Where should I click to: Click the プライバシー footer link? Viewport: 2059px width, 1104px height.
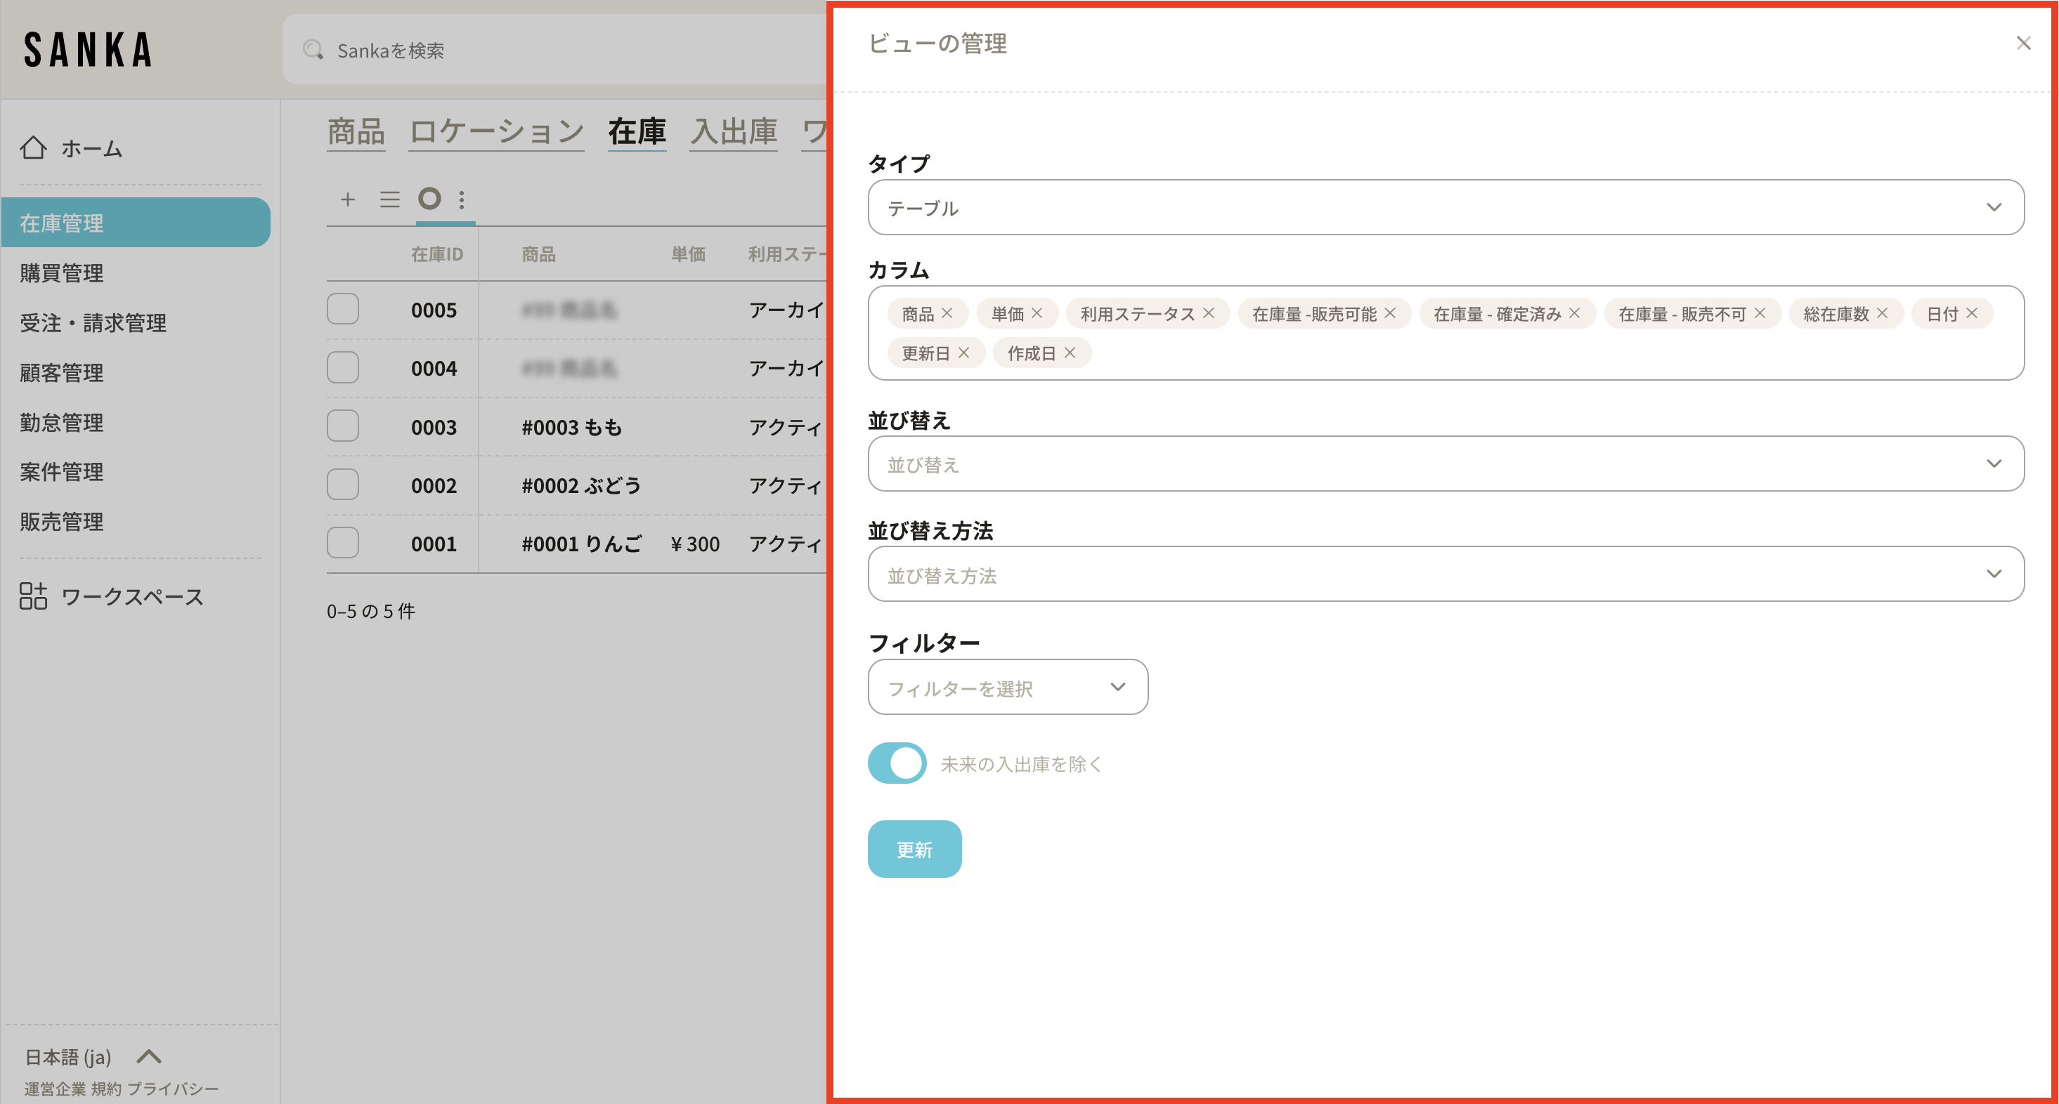coord(173,1088)
